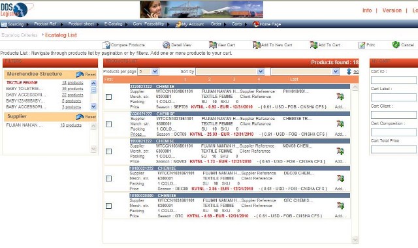Go to the Last page link
Screen dimensions: 418x248
coord(294,80)
